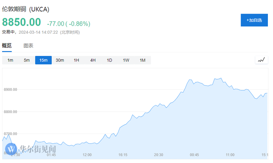Switch chart to 4H interval
Image resolution: width=273 pixels, height=163 pixels.
[93, 60]
